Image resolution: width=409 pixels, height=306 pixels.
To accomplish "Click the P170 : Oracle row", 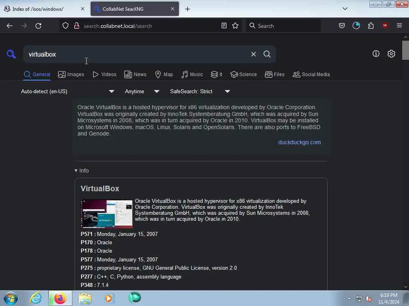I will pos(97,242).
